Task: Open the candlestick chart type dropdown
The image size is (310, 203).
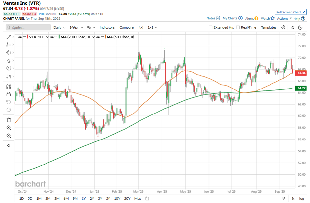Action: 91,27
